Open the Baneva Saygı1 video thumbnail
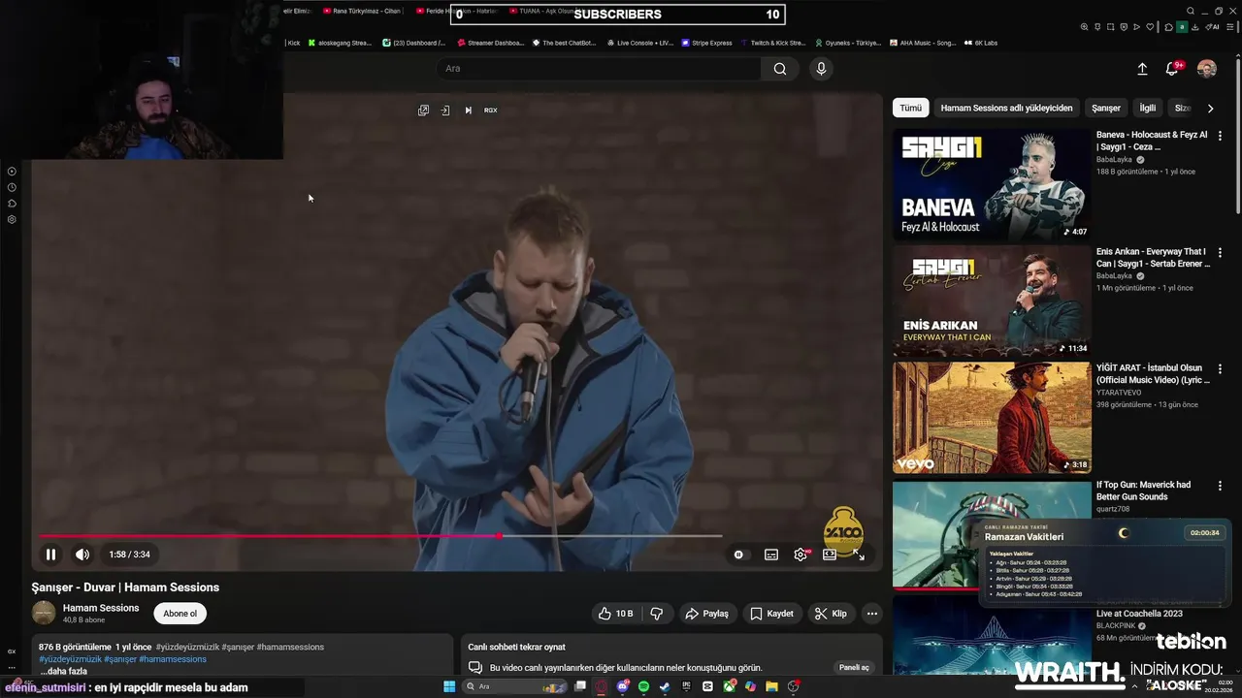Screen dimensions: 1242x698 992,184
